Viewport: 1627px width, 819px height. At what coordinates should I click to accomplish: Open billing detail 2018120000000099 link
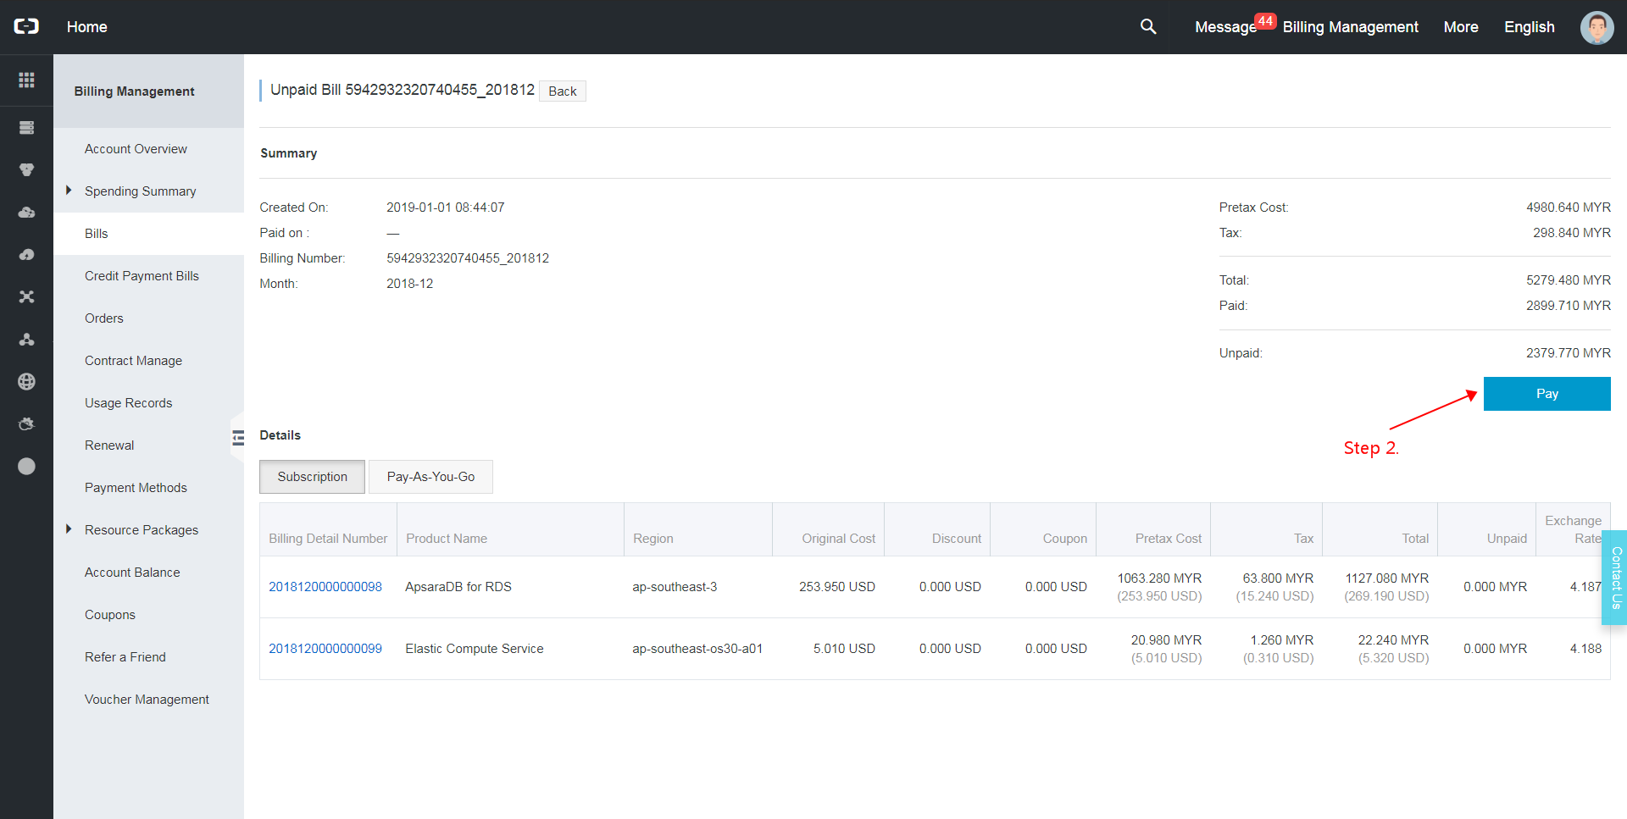pyautogui.click(x=325, y=648)
